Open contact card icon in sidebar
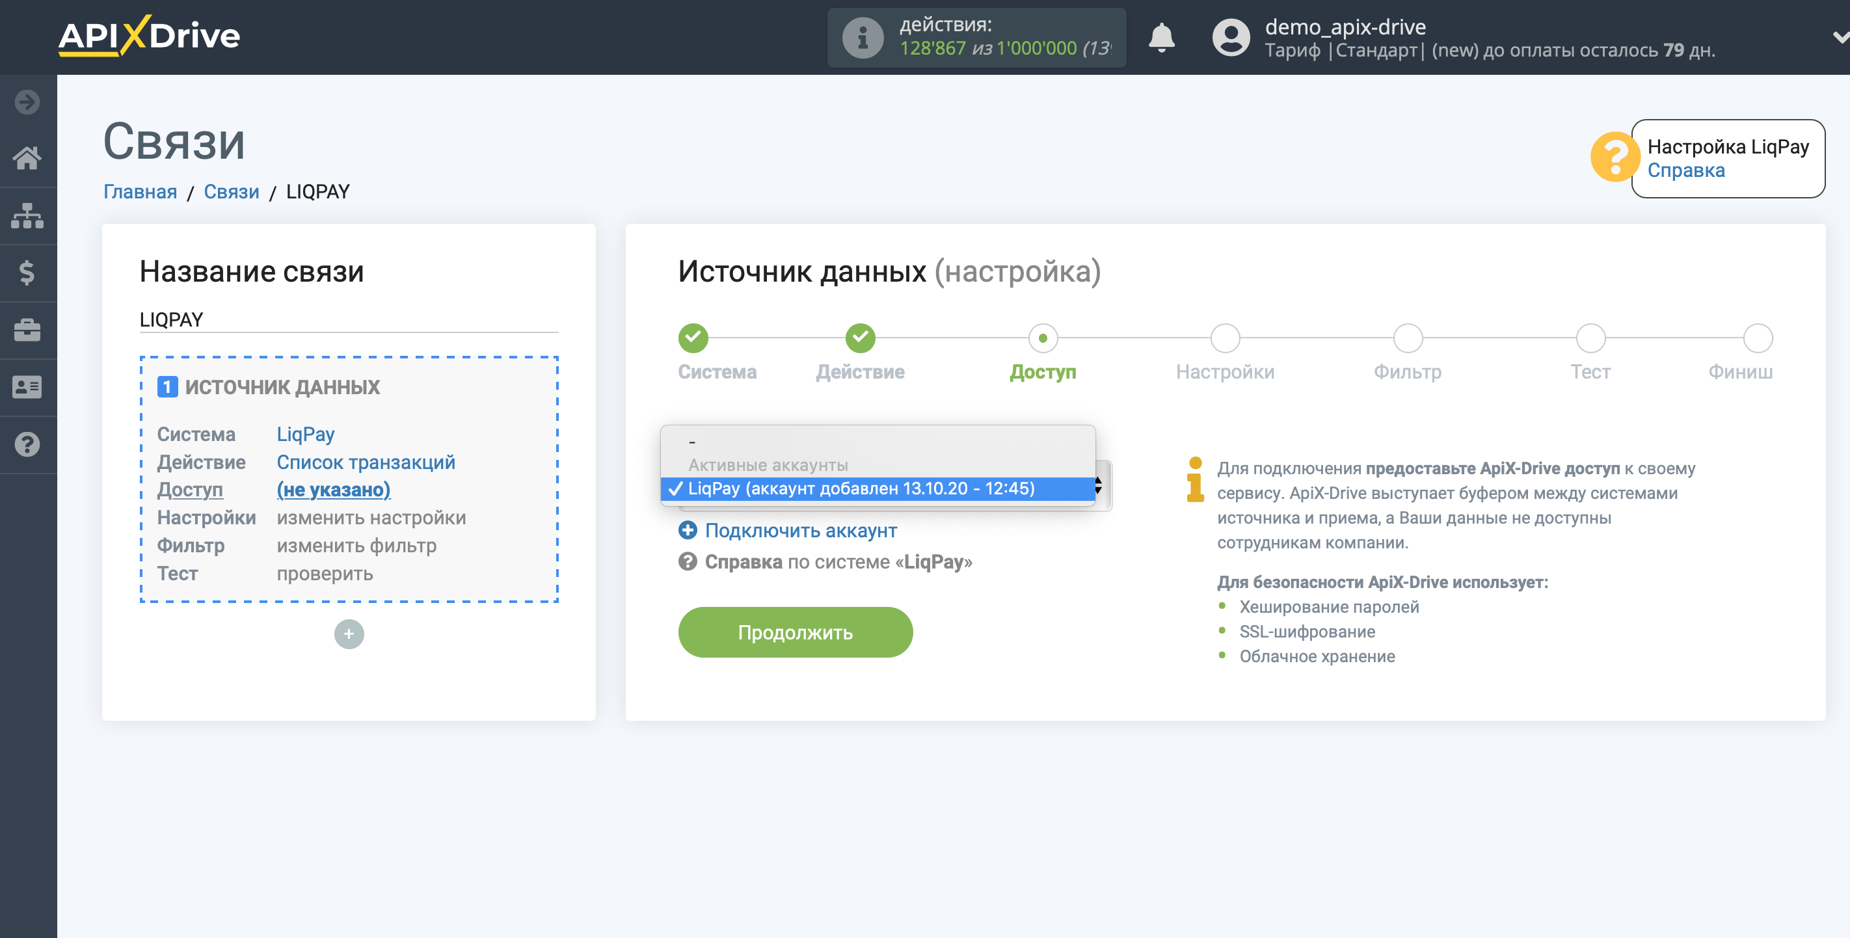This screenshot has height=938, width=1850. tap(27, 387)
